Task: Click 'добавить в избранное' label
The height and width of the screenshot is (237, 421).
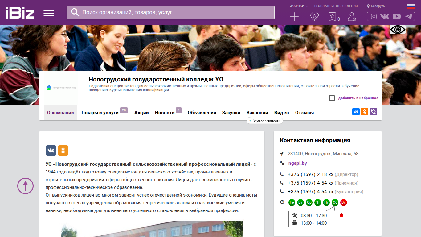Action: click(358, 98)
